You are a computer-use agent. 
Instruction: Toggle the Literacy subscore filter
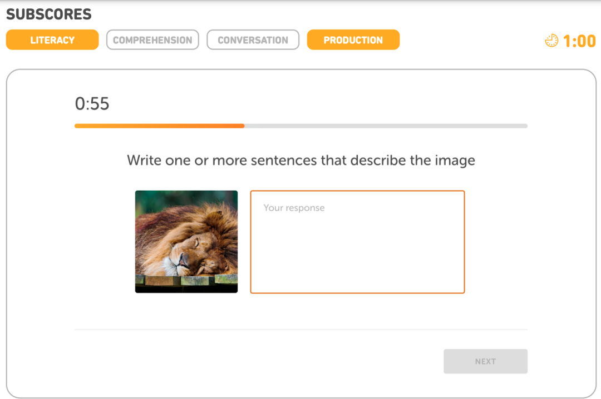click(x=52, y=40)
